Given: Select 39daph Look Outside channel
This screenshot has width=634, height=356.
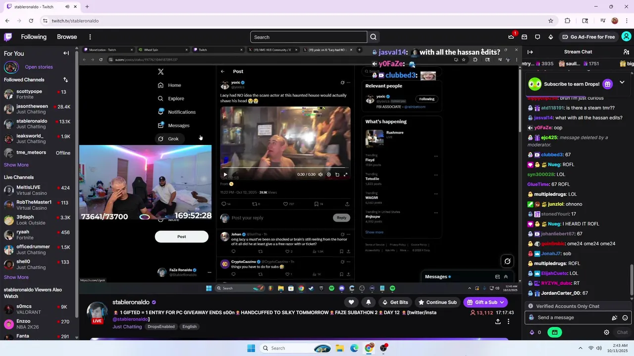Looking at the screenshot, I should [x=38, y=220].
